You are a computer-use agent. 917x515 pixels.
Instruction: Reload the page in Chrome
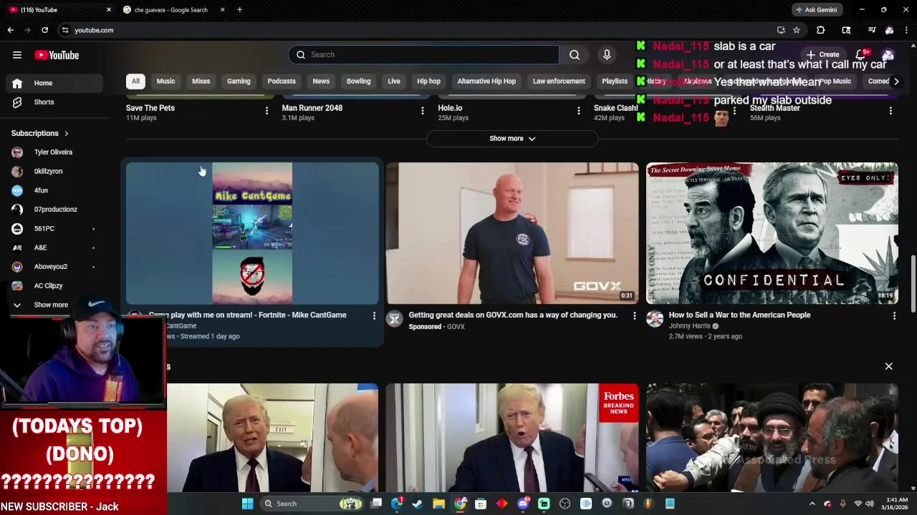point(44,30)
